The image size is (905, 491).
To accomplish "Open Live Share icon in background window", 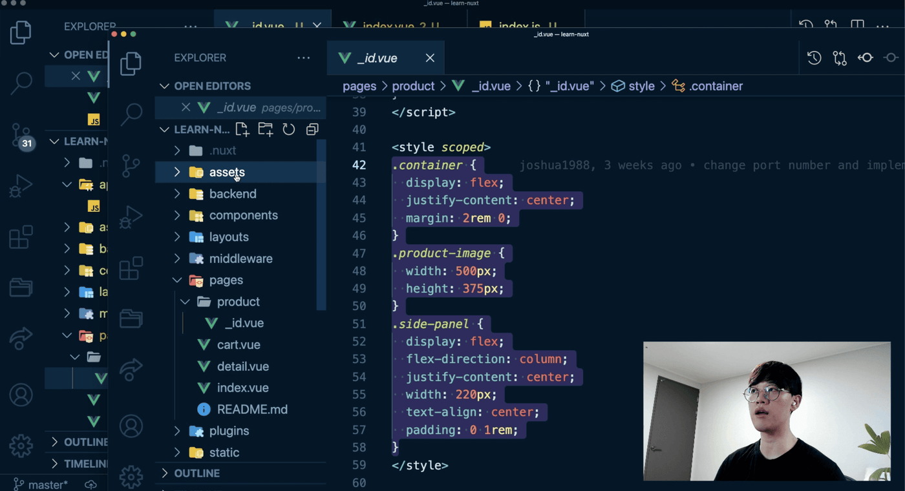I will (21, 338).
